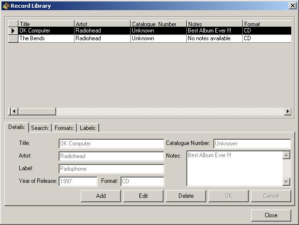
Task: Delete the selected record
Action: [186, 196]
